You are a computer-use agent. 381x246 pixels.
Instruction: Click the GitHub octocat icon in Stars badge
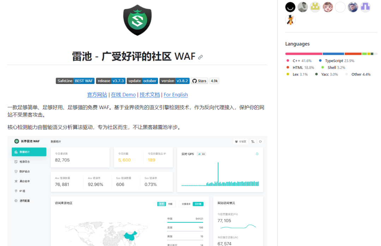point(194,81)
